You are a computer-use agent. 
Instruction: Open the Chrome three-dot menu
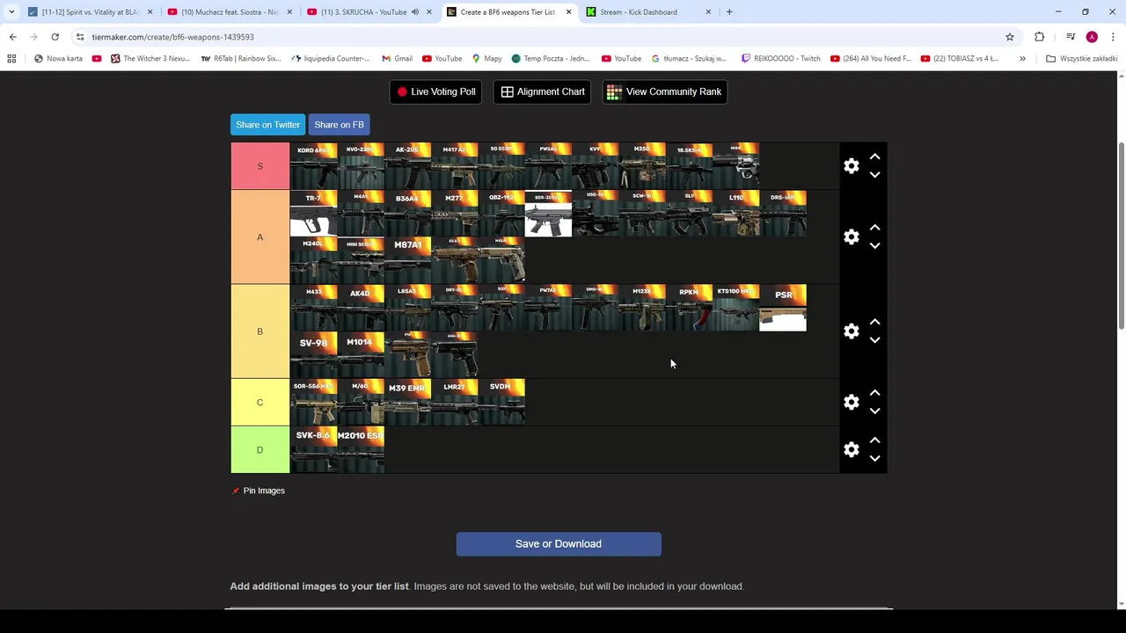[x=1113, y=37]
